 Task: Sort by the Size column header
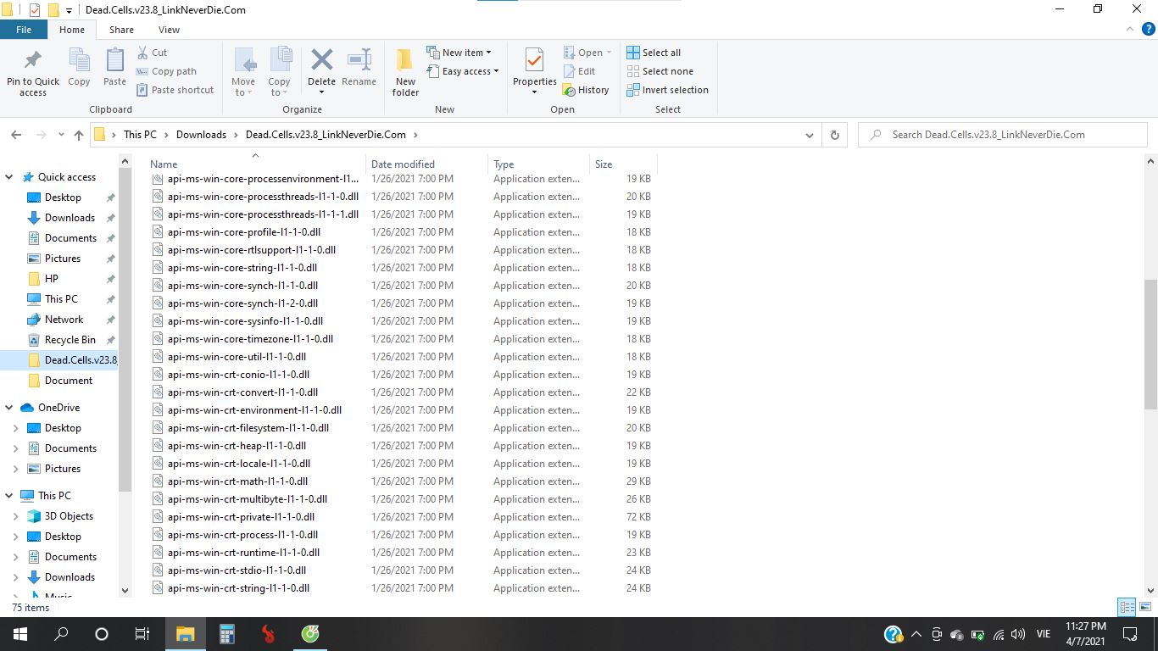(623, 164)
